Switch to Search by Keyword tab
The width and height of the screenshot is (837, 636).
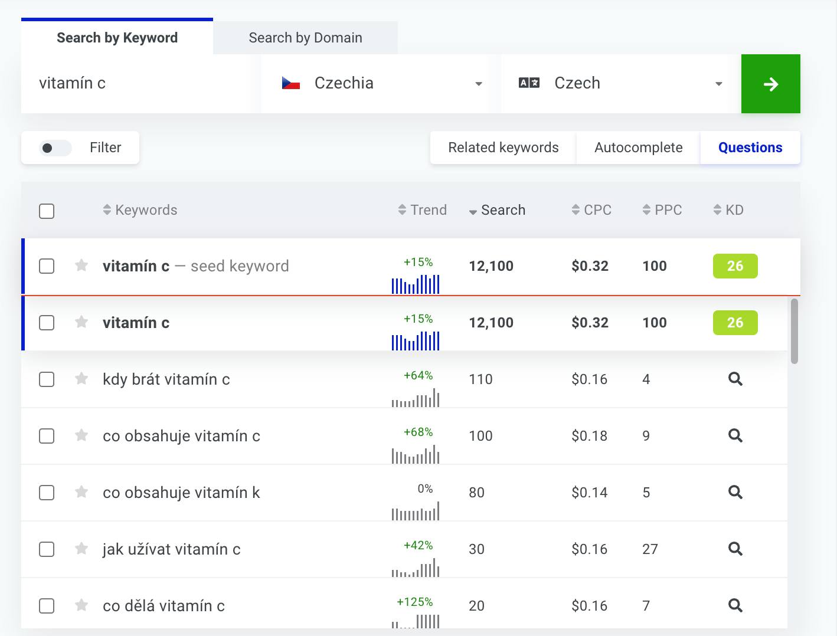[x=117, y=37]
